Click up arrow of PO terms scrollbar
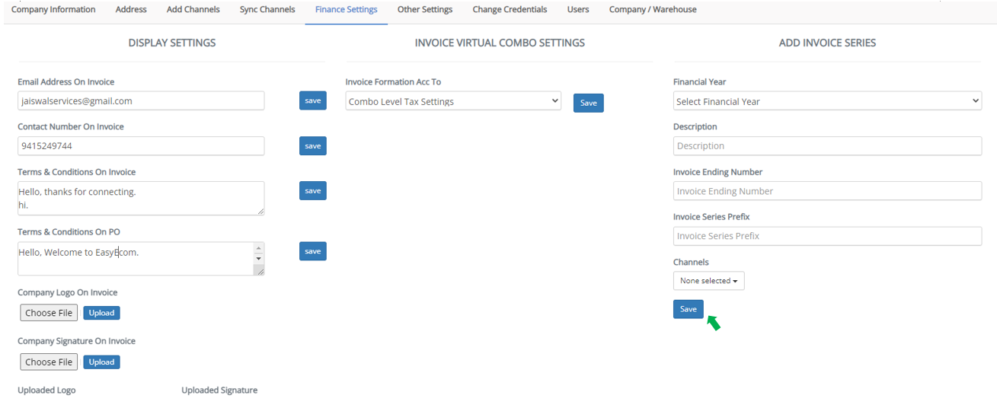 point(259,248)
